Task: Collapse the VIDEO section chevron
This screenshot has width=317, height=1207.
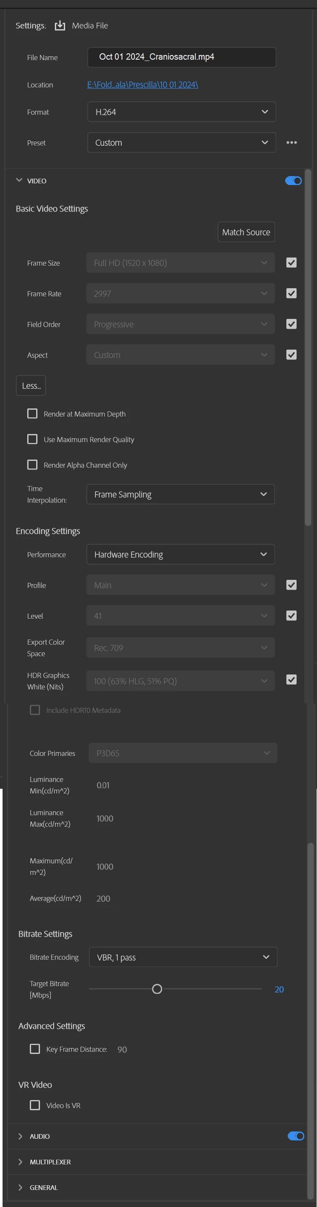Action: [19, 180]
